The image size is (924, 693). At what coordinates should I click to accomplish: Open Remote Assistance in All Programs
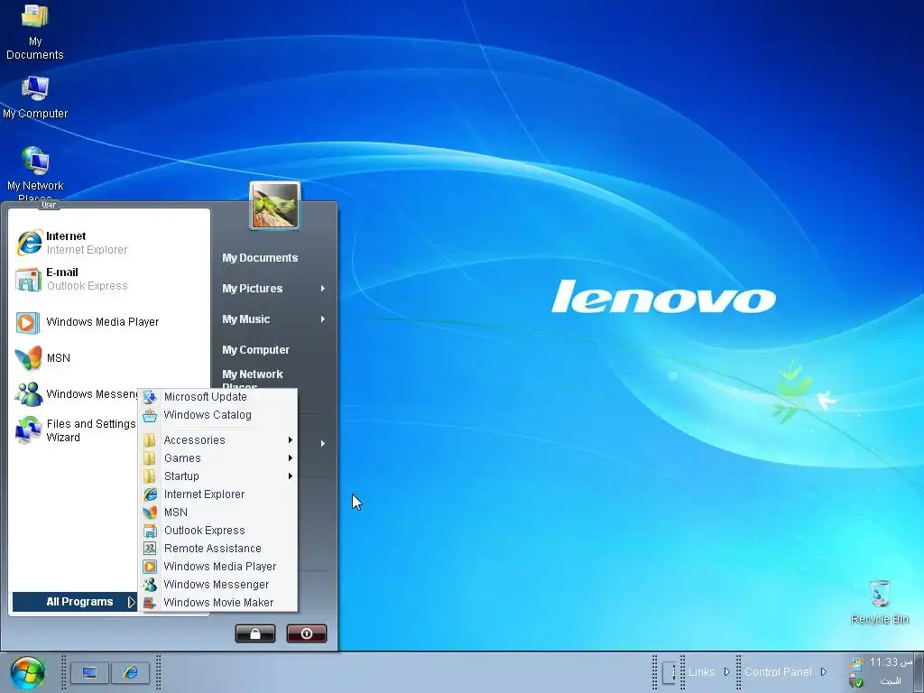[218, 549]
